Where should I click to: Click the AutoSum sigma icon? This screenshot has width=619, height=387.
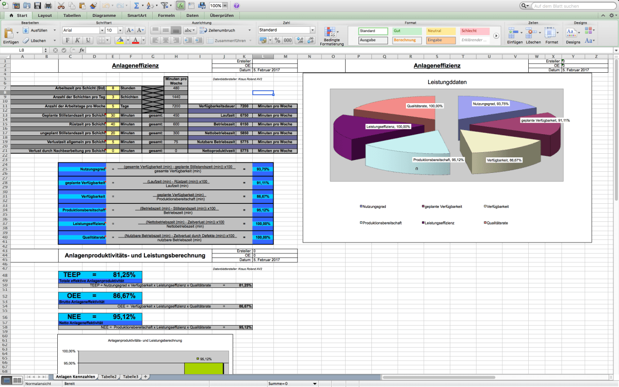pyautogui.click(x=136, y=6)
